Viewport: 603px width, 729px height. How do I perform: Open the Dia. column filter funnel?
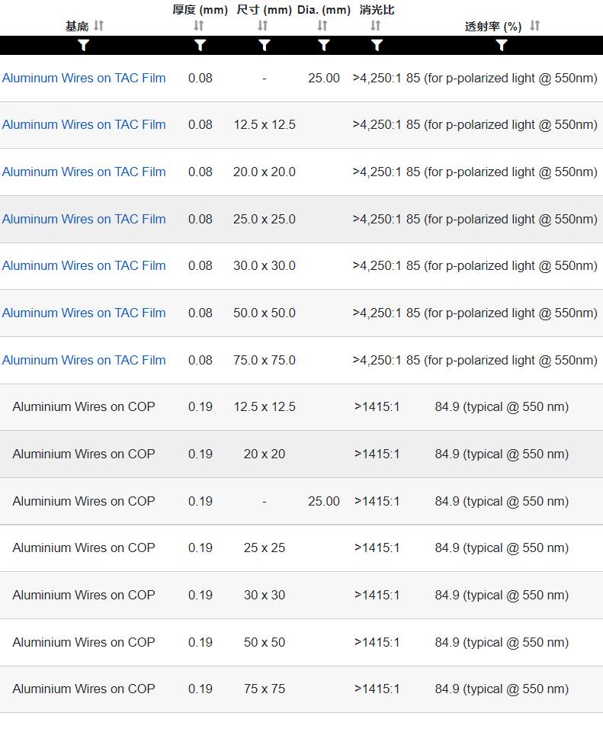click(323, 45)
